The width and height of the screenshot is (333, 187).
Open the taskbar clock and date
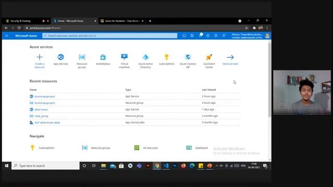pyautogui.click(x=254, y=166)
